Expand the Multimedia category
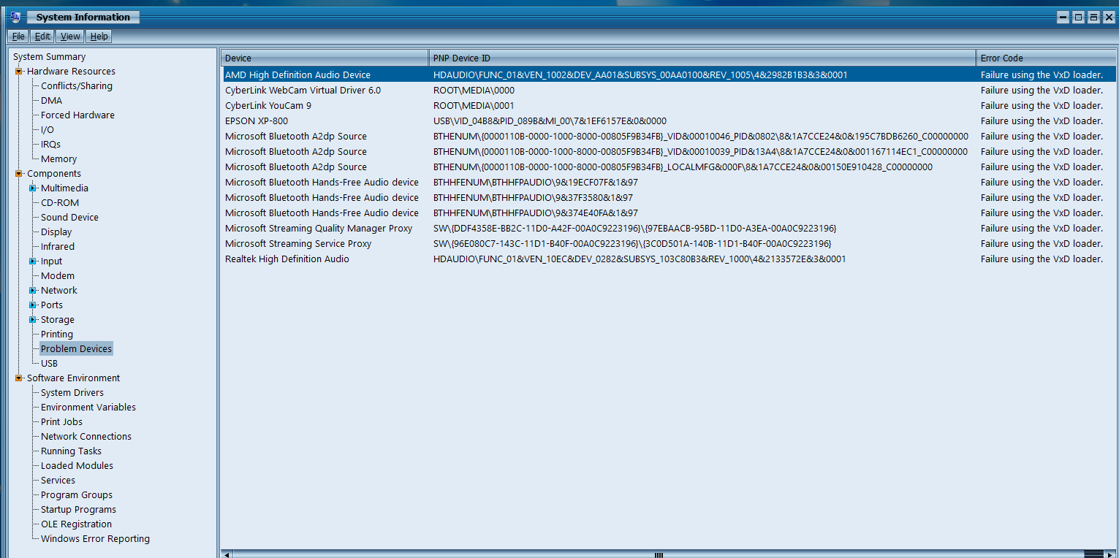Screen dimensions: 1119x558 33,188
